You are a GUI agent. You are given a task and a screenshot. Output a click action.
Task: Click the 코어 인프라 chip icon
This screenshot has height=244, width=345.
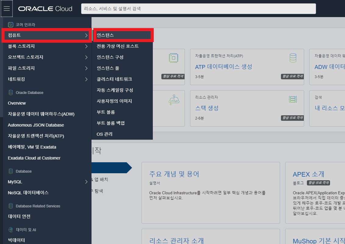(x=10, y=25)
